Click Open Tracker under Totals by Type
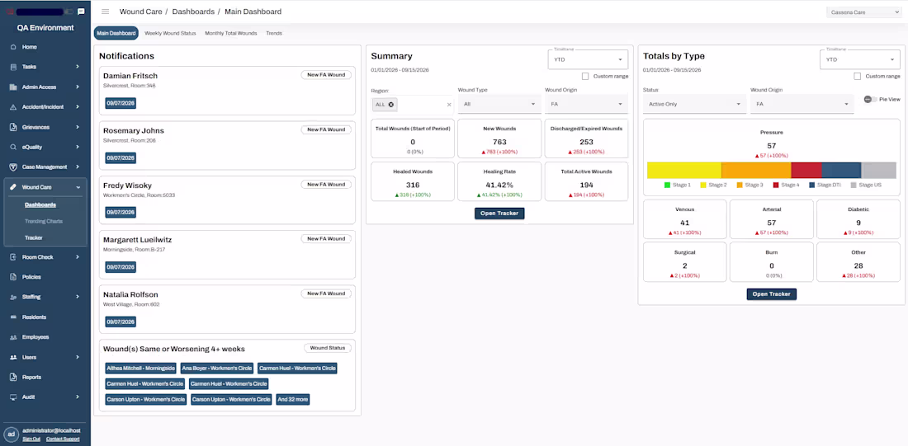The height and width of the screenshot is (446, 908). pos(772,293)
